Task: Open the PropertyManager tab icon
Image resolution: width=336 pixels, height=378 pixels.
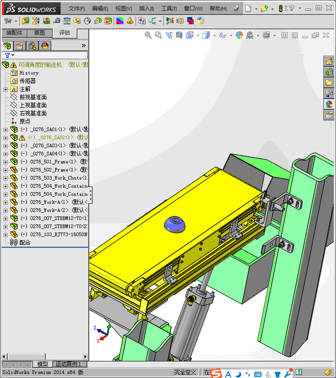Action: click(19, 45)
